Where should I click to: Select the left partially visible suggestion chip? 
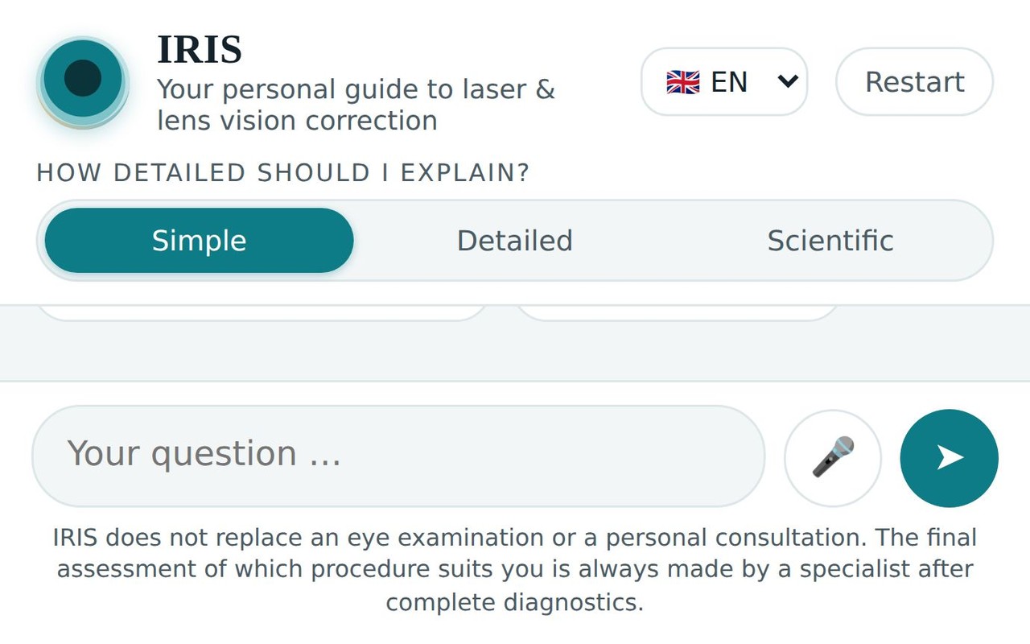point(262,313)
